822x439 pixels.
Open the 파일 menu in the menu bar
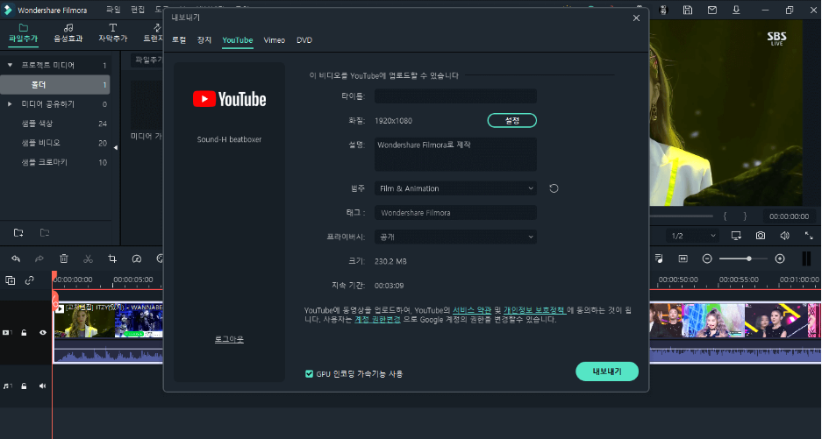click(113, 10)
